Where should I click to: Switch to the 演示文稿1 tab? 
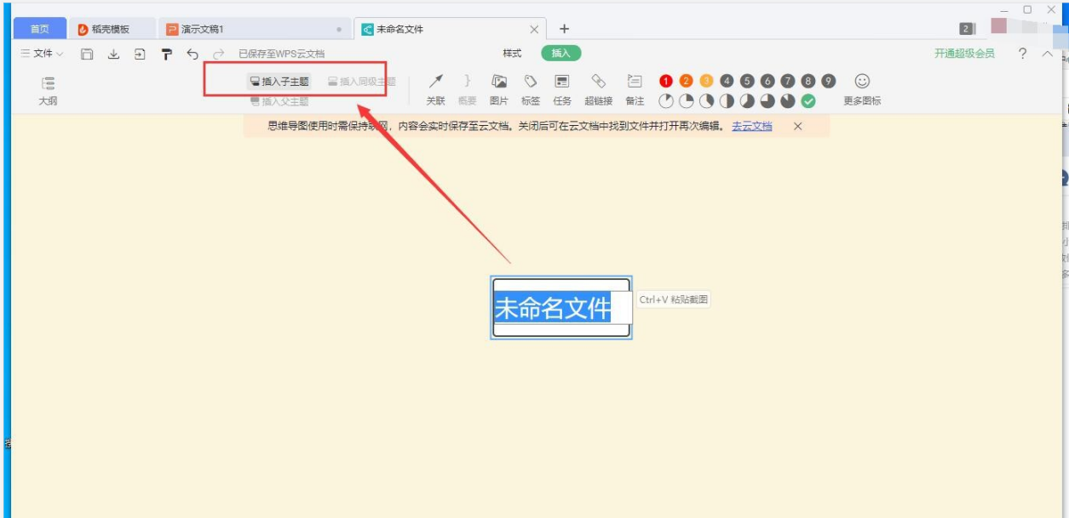(x=254, y=29)
